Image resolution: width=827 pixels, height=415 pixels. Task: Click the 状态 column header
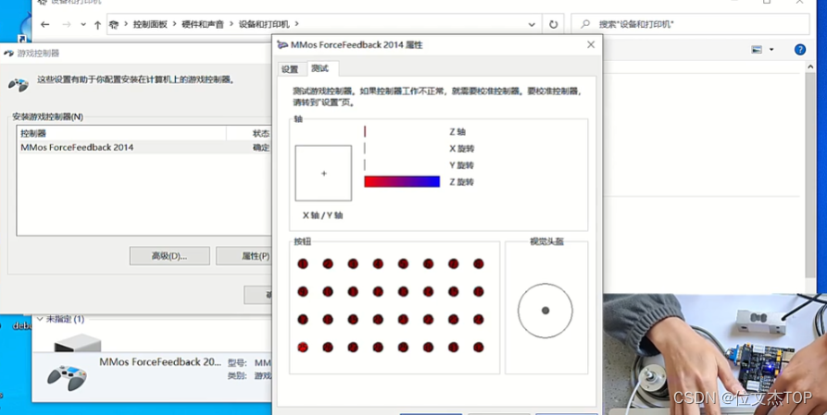tap(248, 134)
